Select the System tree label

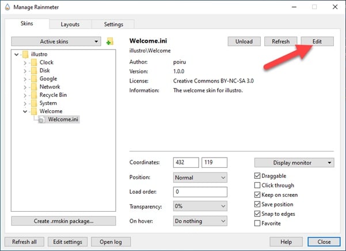point(48,103)
